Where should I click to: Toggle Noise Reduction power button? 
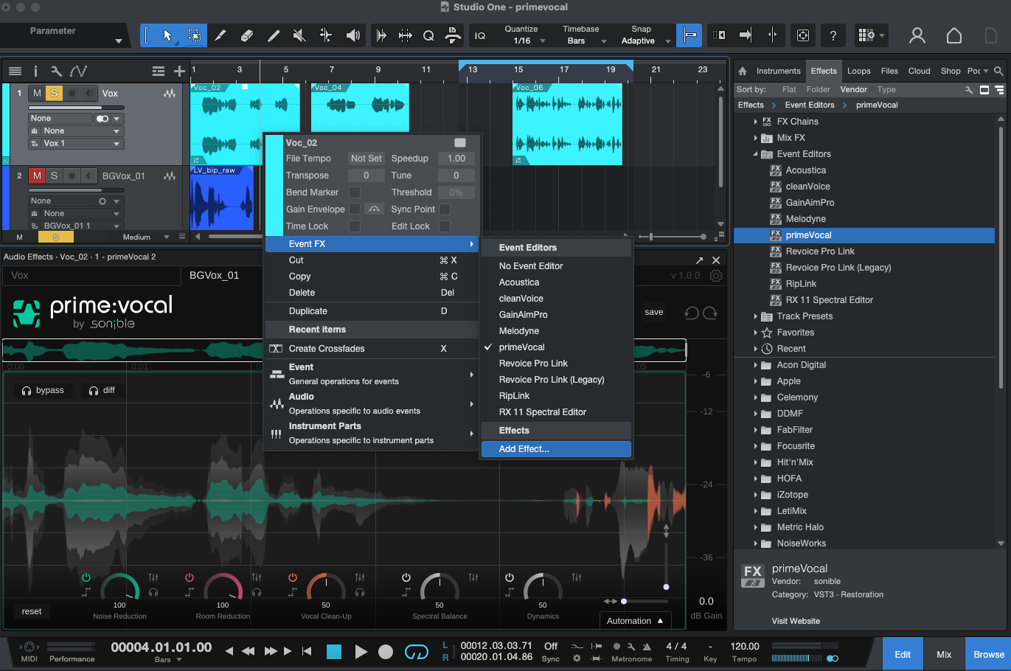86,577
